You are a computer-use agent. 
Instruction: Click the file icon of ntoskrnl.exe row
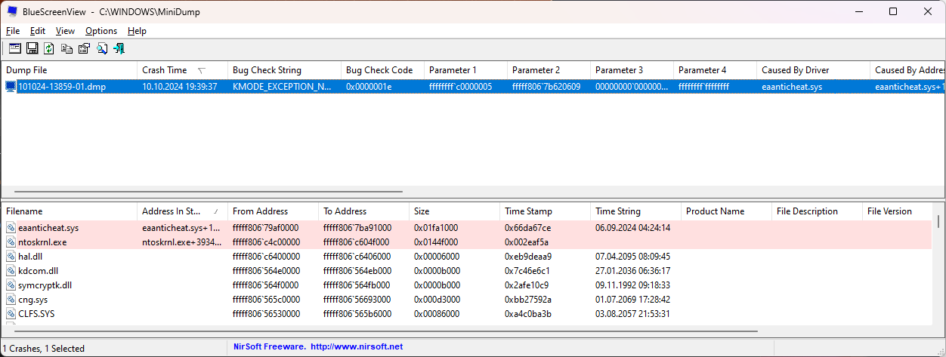tap(11, 242)
